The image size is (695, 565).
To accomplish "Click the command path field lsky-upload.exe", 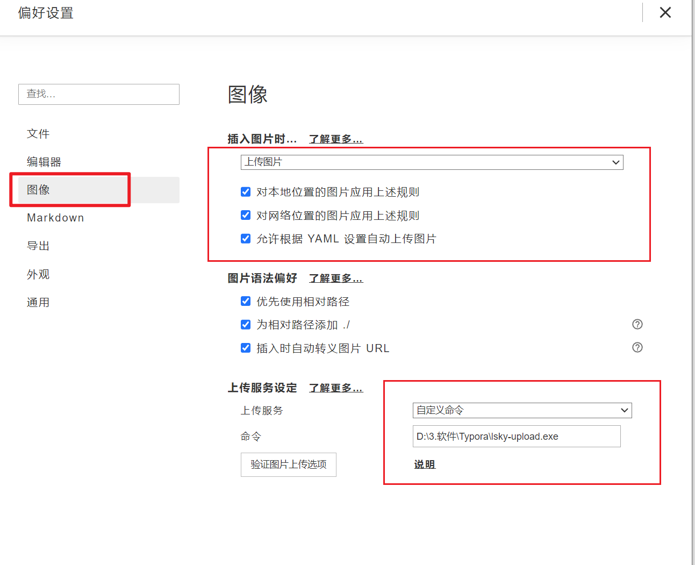I will [516, 437].
